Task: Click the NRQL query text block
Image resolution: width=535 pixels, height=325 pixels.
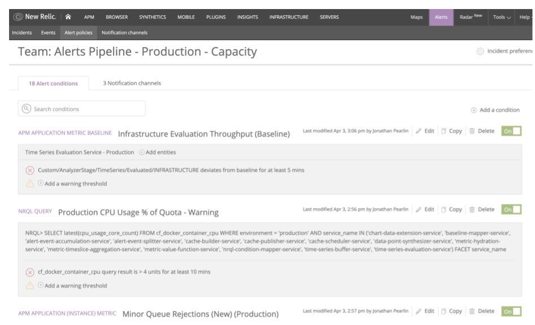Action: pyautogui.click(x=268, y=241)
